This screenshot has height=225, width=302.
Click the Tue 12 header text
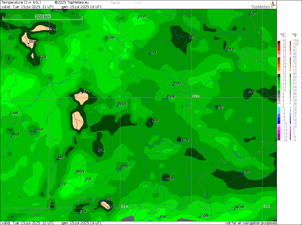[115, 3]
